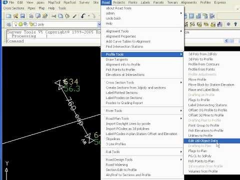240x180 pixels.
Task: Expand the Cross Section Tools submenu
Action: point(181,82)
